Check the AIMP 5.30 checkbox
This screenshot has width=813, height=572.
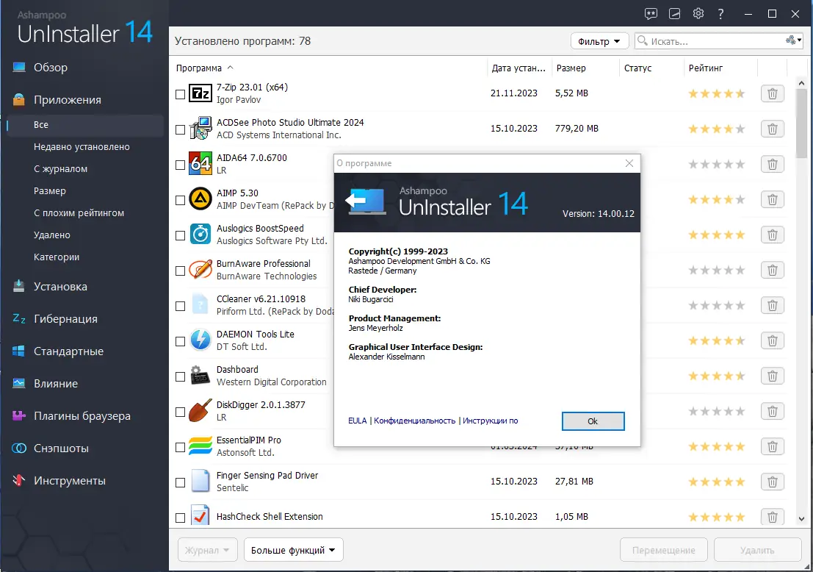(x=180, y=201)
